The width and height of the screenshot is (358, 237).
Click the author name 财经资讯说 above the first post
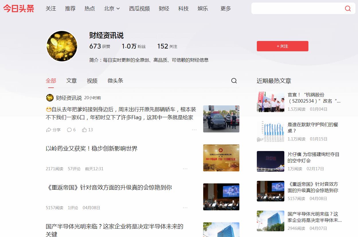click(69, 98)
